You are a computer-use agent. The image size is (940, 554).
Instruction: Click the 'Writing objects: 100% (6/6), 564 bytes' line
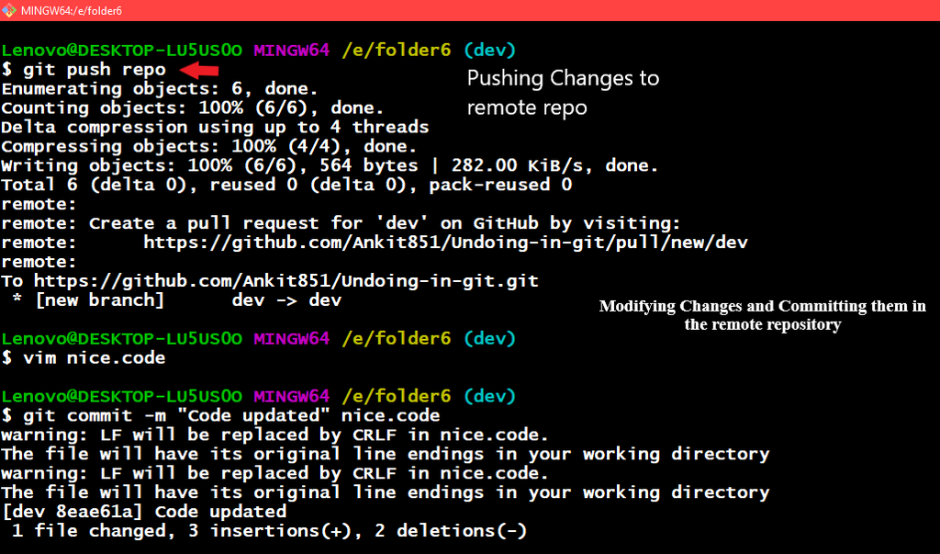(x=330, y=165)
